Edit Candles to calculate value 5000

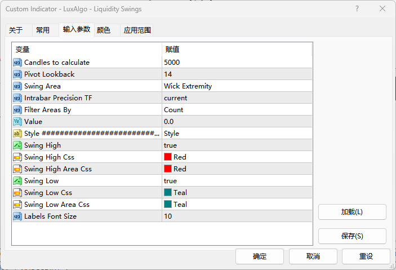point(237,63)
